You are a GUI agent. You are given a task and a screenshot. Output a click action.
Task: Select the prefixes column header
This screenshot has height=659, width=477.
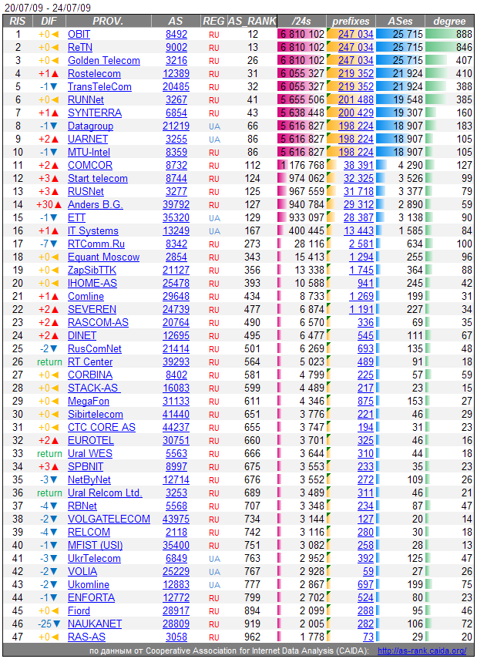coord(351,21)
